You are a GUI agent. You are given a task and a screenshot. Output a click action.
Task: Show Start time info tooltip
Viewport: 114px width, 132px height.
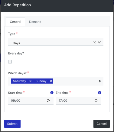(52, 93)
